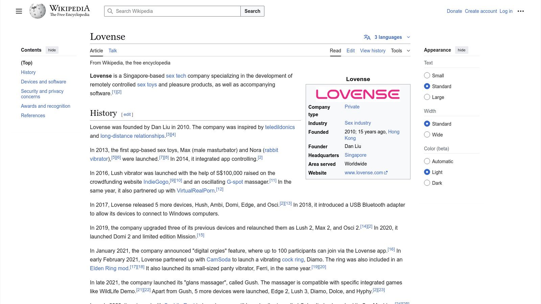Screen dimensions: 541x304
Task: Open the Elden Ring mod link
Action: pyautogui.click(x=109, y=268)
